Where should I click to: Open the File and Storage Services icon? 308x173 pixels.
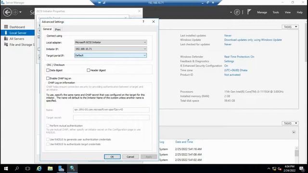tap(6, 45)
